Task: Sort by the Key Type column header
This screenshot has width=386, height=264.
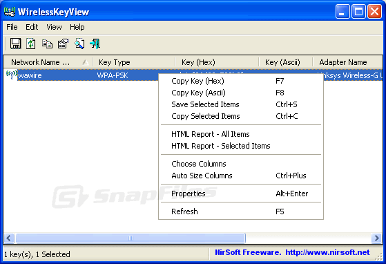Action: [134, 62]
